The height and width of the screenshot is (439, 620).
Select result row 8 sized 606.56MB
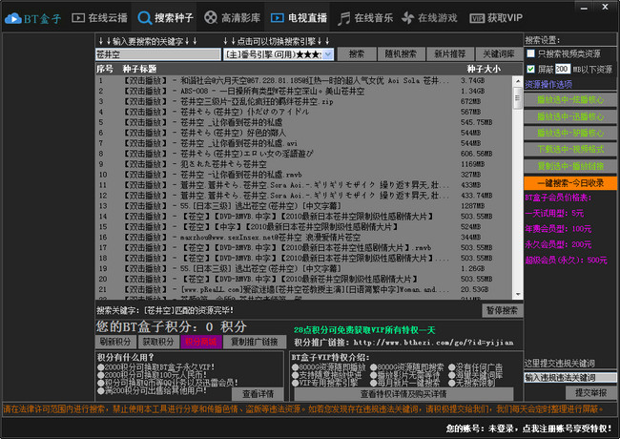pos(303,154)
